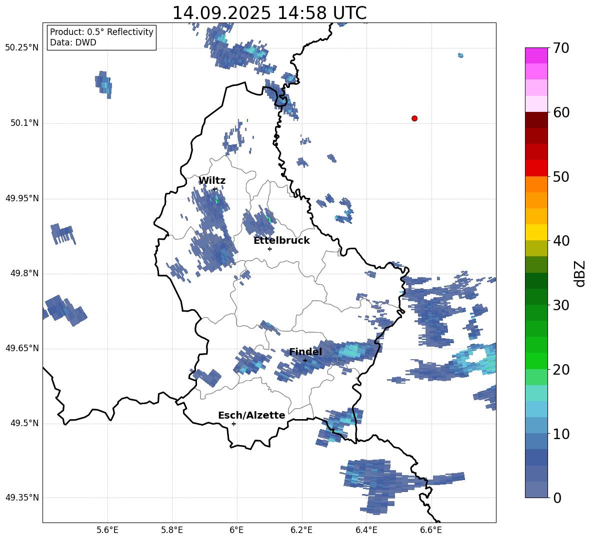The width and height of the screenshot is (592, 540).
Task: Click the dark maroon colorbar segment below 60
Action: 536,120
